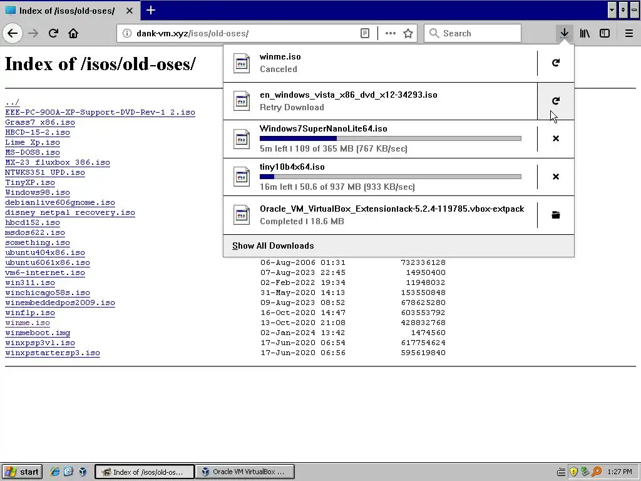Click the browser Back arrow button
641x481 pixels.
pyautogui.click(x=13, y=33)
